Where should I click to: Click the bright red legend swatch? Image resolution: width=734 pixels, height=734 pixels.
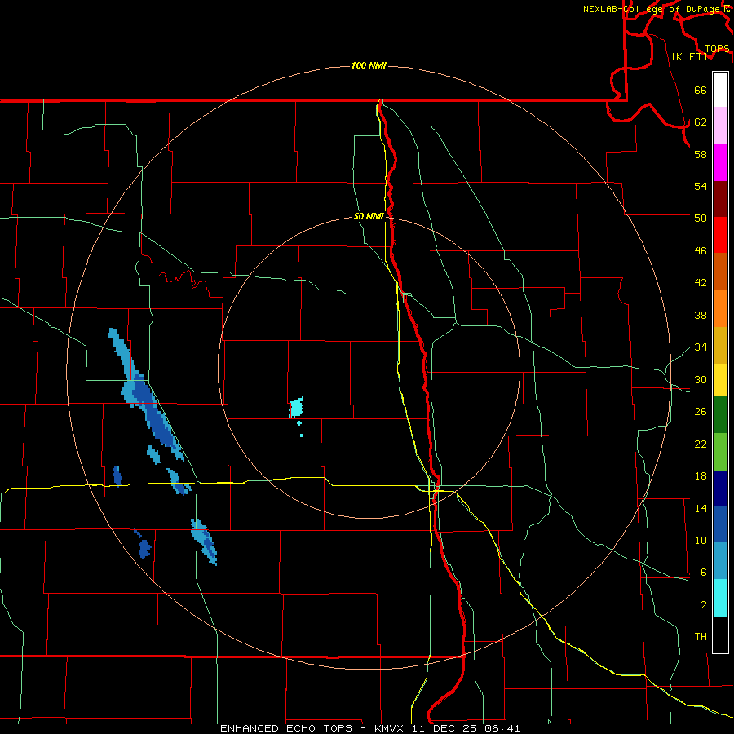click(x=720, y=235)
